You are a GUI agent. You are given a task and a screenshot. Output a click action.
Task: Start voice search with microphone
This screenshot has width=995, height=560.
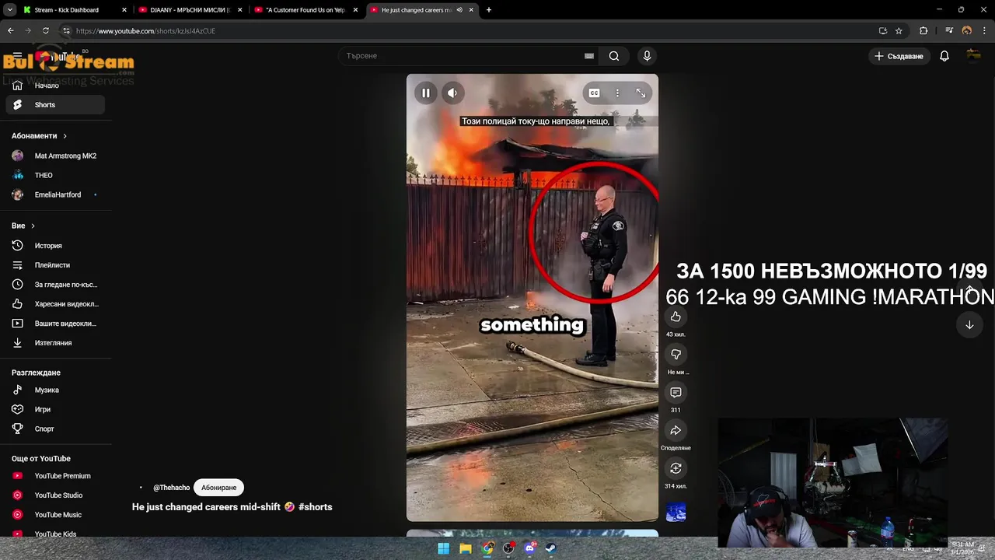pyautogui.click(x=647, y=56)
